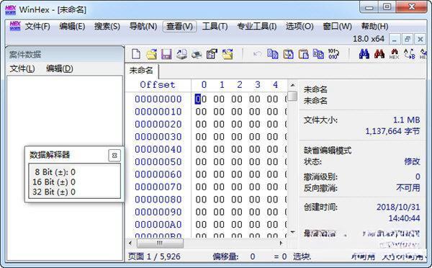Open the 文件(F) menu

(x=37, y=27)
